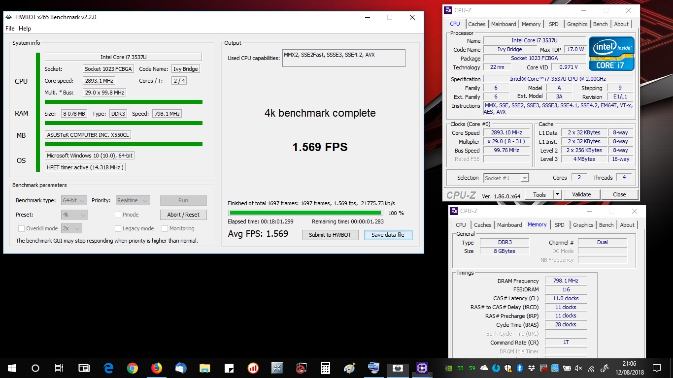Open OneDrive cloud tray icon
This screenshot has width=673, height=378.
pyautogui.click(x=484, y=368)
